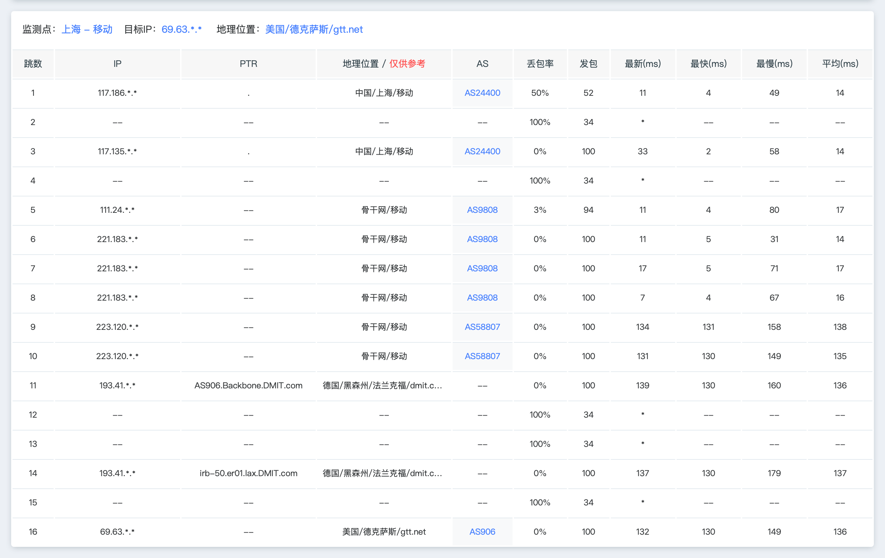Click AS9808 link on hop 6
The height and width of the screenshot is (558, 885).
coord(482,239)
